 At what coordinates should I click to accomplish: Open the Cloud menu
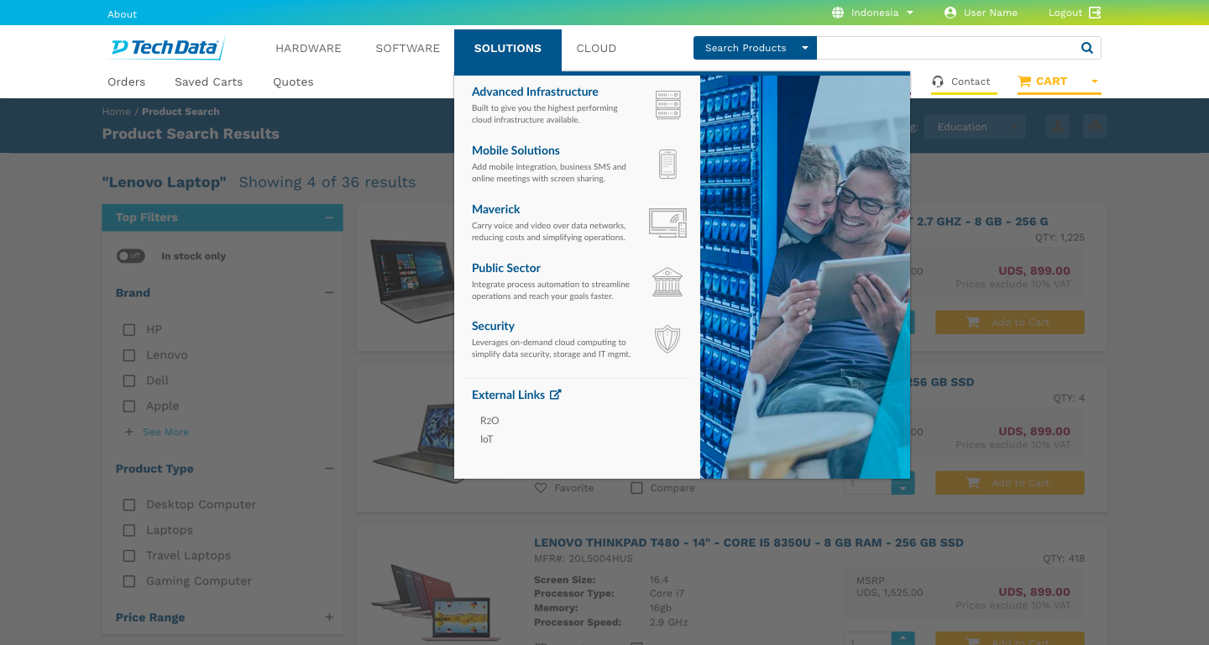[596, 48]
